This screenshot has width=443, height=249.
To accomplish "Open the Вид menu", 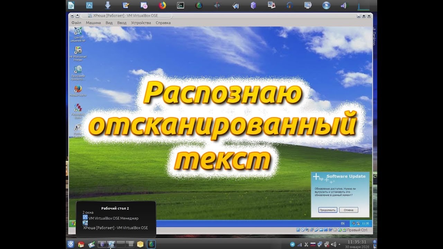I will [109, 23].
